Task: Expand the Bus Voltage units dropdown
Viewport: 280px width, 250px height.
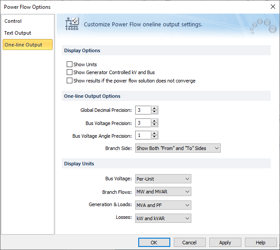Action: pos(163,179)
